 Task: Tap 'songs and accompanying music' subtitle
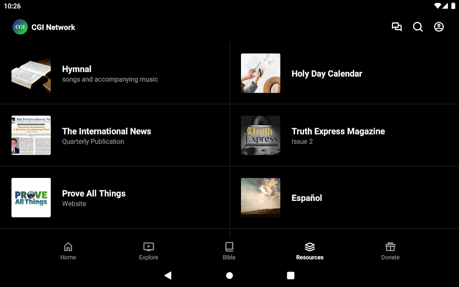pyautogui.click(x=110, y=79)
